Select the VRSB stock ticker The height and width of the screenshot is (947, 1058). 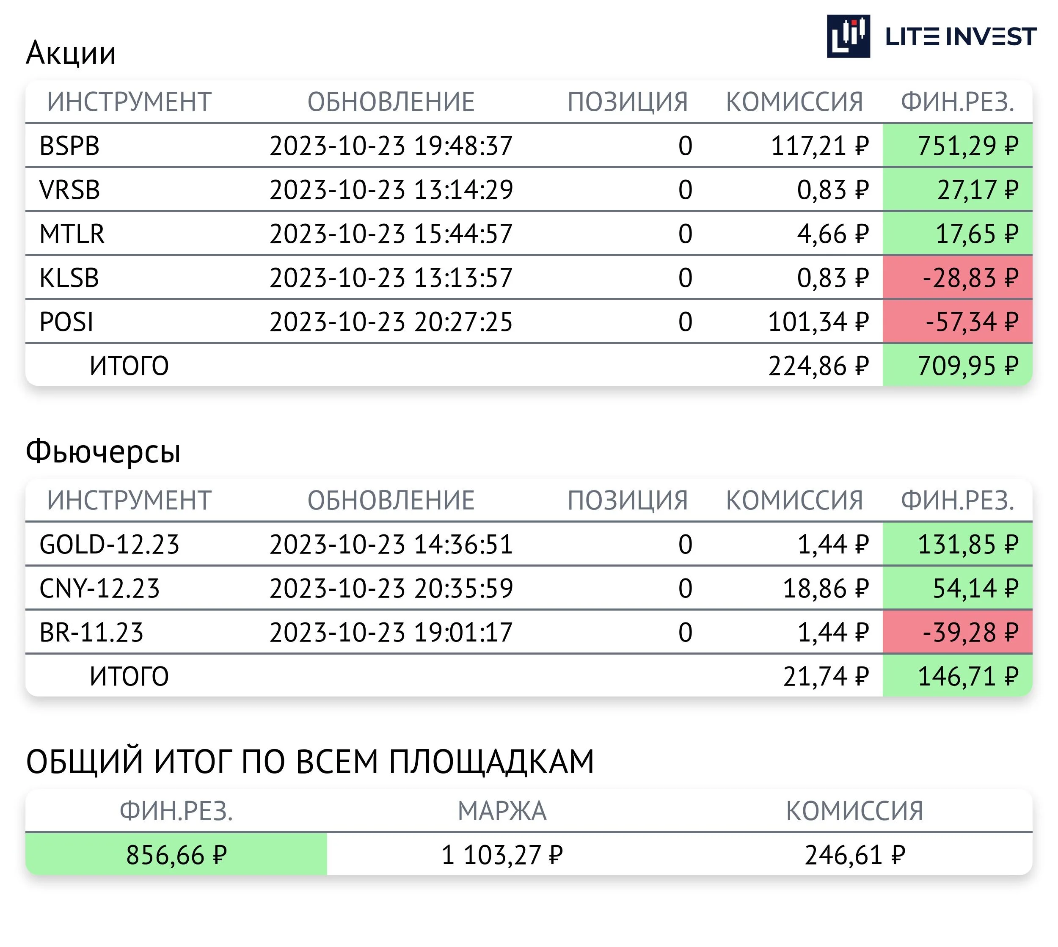click(69, 190)
